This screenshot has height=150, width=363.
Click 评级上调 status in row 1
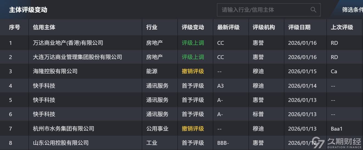(193, 43)
